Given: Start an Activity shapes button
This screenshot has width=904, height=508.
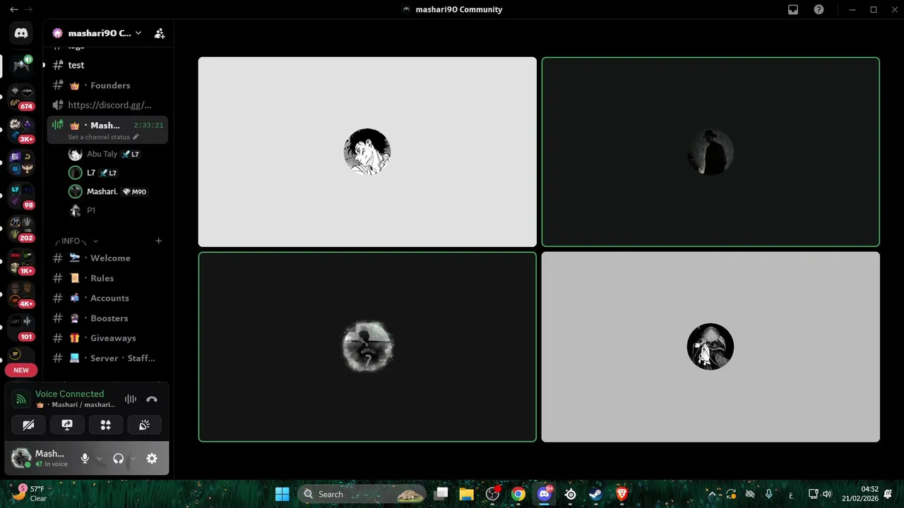Looking at the screenshot, I should [106, 425].
